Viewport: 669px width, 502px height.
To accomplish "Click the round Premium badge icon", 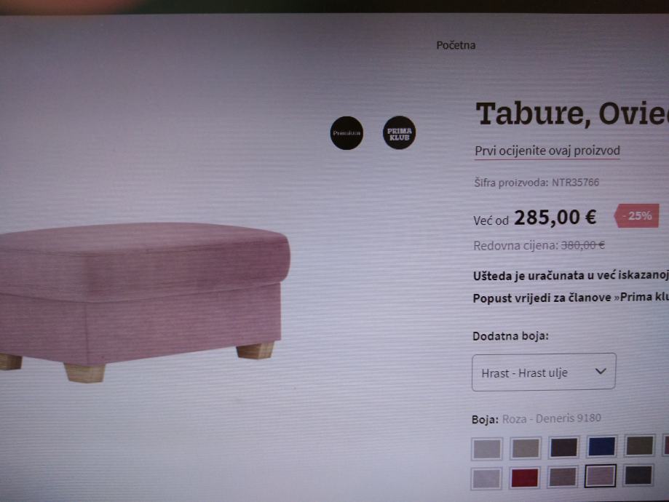I will pyautogui.click(x=347, y=133).
